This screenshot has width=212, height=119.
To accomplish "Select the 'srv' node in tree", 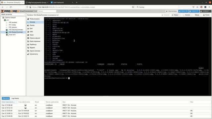I will (8, 20).
